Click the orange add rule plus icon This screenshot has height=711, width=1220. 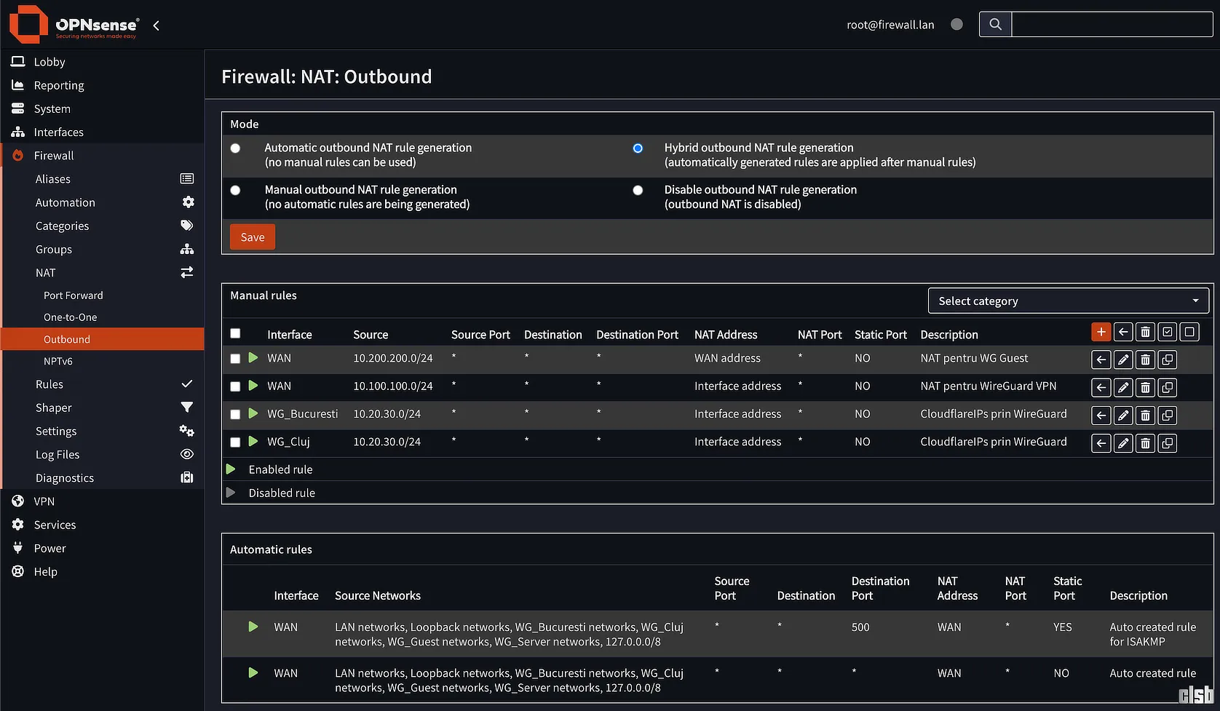1101,332
